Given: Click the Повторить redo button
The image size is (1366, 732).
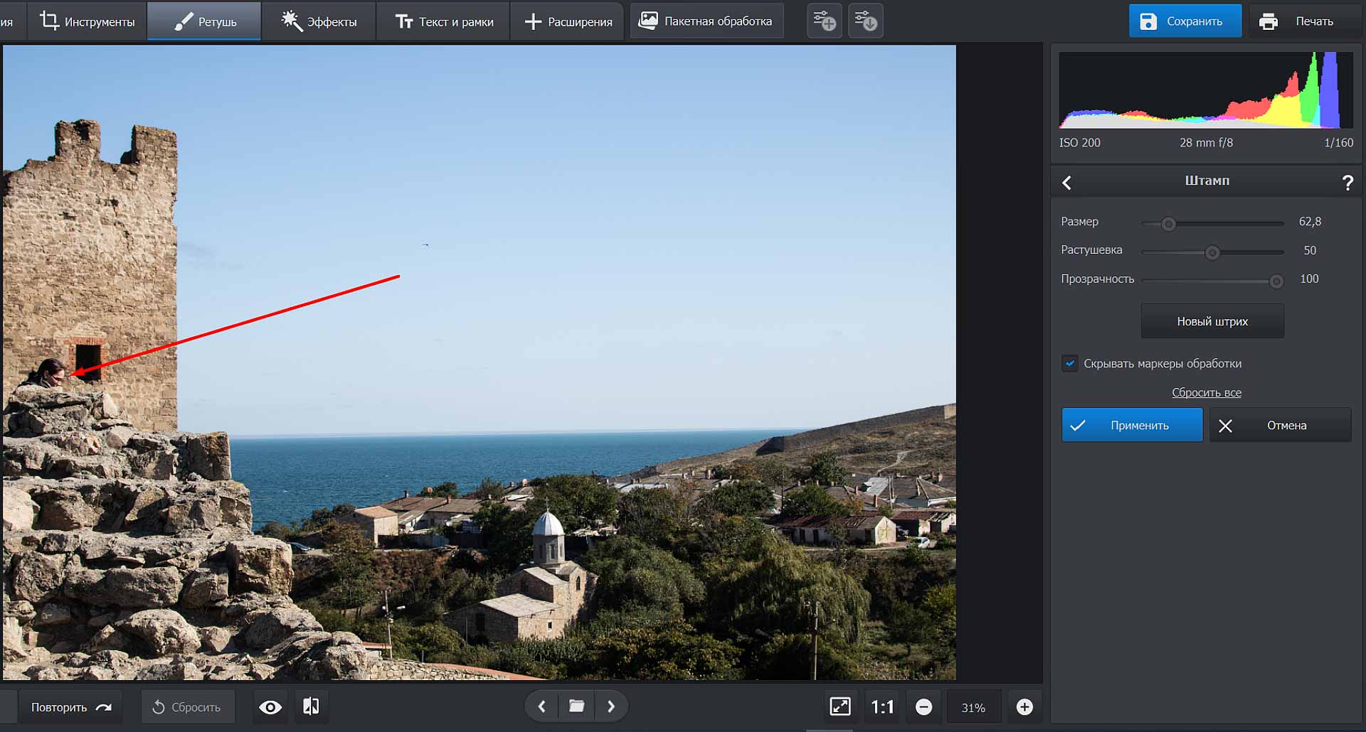Looking at the screenshot, I should (x=70, y=707).
